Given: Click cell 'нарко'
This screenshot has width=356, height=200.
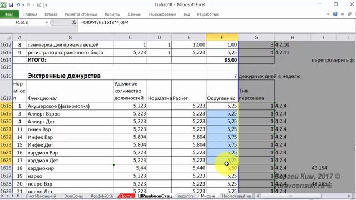Looking at the screenshot, I should (x=70, y=176).
